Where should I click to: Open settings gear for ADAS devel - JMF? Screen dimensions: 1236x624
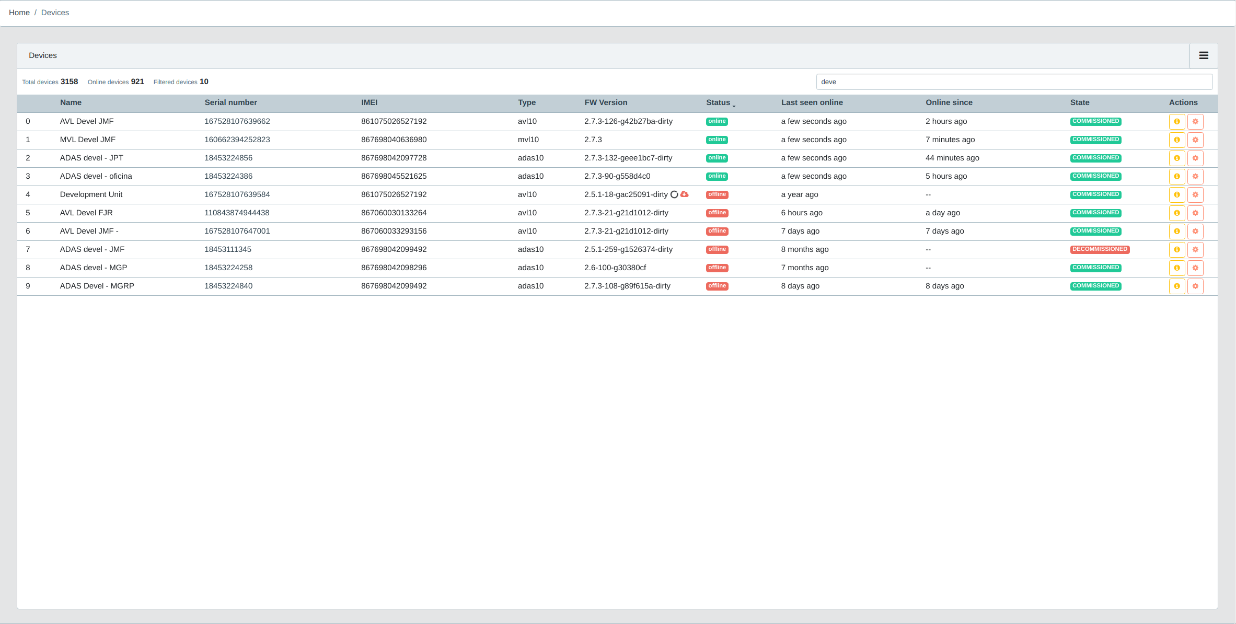click(x=1195, y=250)
